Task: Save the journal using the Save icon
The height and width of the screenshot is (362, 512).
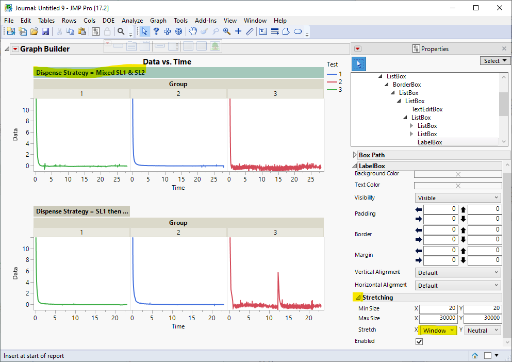Action: pyautogui.click(x=46, y=31)
